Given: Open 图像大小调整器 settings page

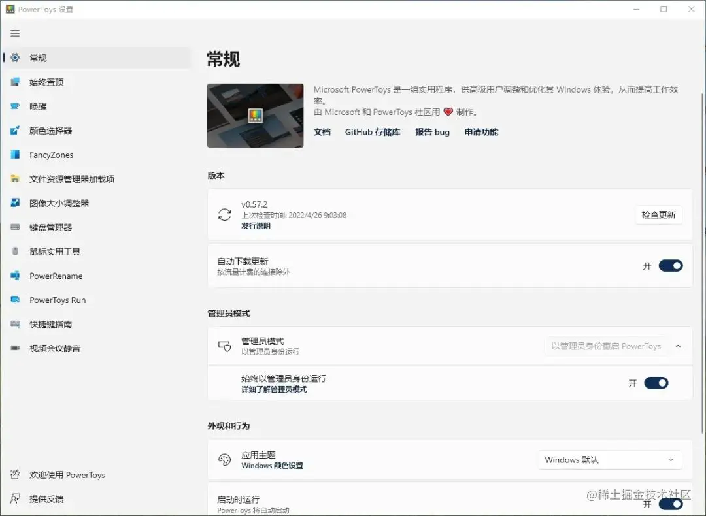Looking at the screenshot, I should pyautogui.click(x=97, y=203).
